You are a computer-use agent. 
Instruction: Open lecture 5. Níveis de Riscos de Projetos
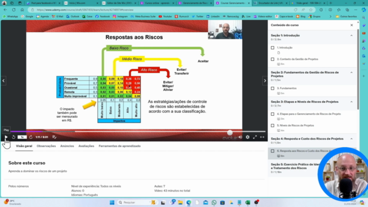pos(295,125)
